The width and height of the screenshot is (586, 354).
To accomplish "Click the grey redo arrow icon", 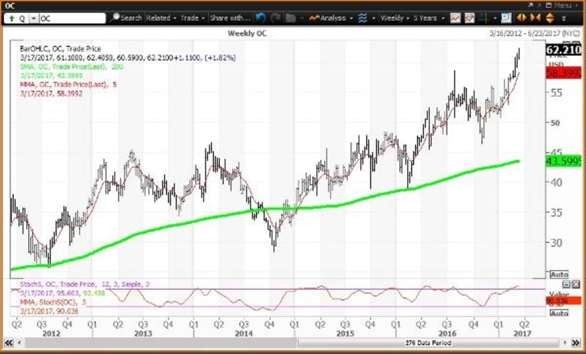I will point(276,18).
